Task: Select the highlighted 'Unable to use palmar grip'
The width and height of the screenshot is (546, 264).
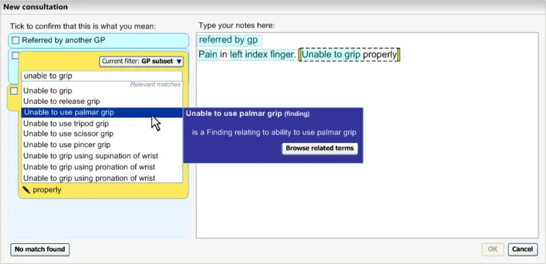Action: click(x=68, y=112)
